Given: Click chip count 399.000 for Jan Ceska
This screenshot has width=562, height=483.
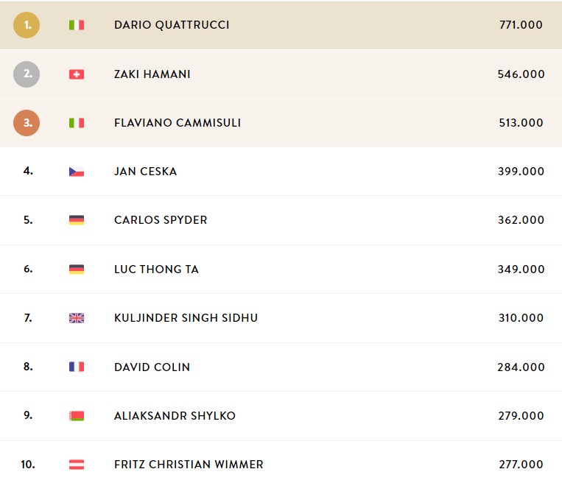Looking at the screenshot, I should (x=521, y=172).
